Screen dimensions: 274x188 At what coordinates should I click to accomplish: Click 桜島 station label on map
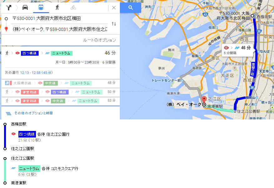point(195,56)
